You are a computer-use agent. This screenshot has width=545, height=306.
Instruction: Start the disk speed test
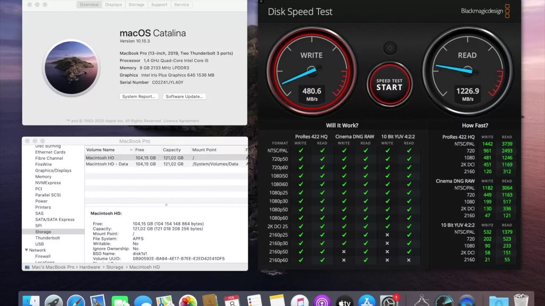pyautogui.click(x=389, y=85)
